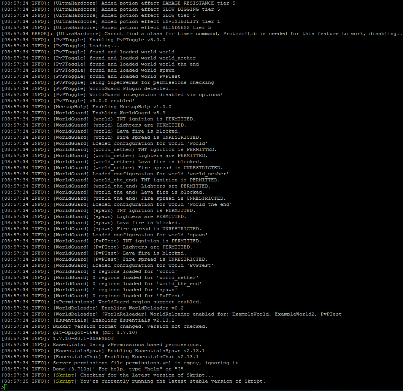Click 'found and loaded world world_the_end'
403x391 pixels.
point(144,64)
